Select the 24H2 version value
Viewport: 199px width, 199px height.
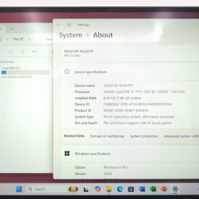[107, 174]
